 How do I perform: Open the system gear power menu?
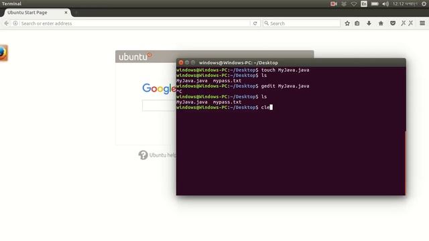[424, 4]
